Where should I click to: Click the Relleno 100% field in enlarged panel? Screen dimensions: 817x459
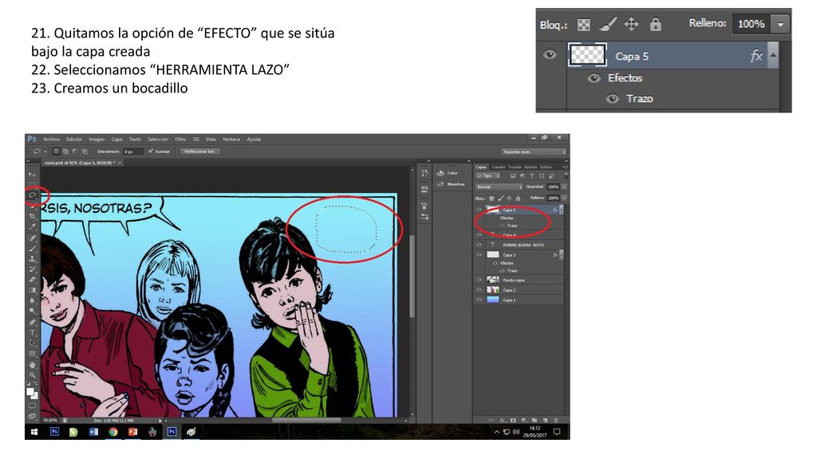[x=751, y=24]
